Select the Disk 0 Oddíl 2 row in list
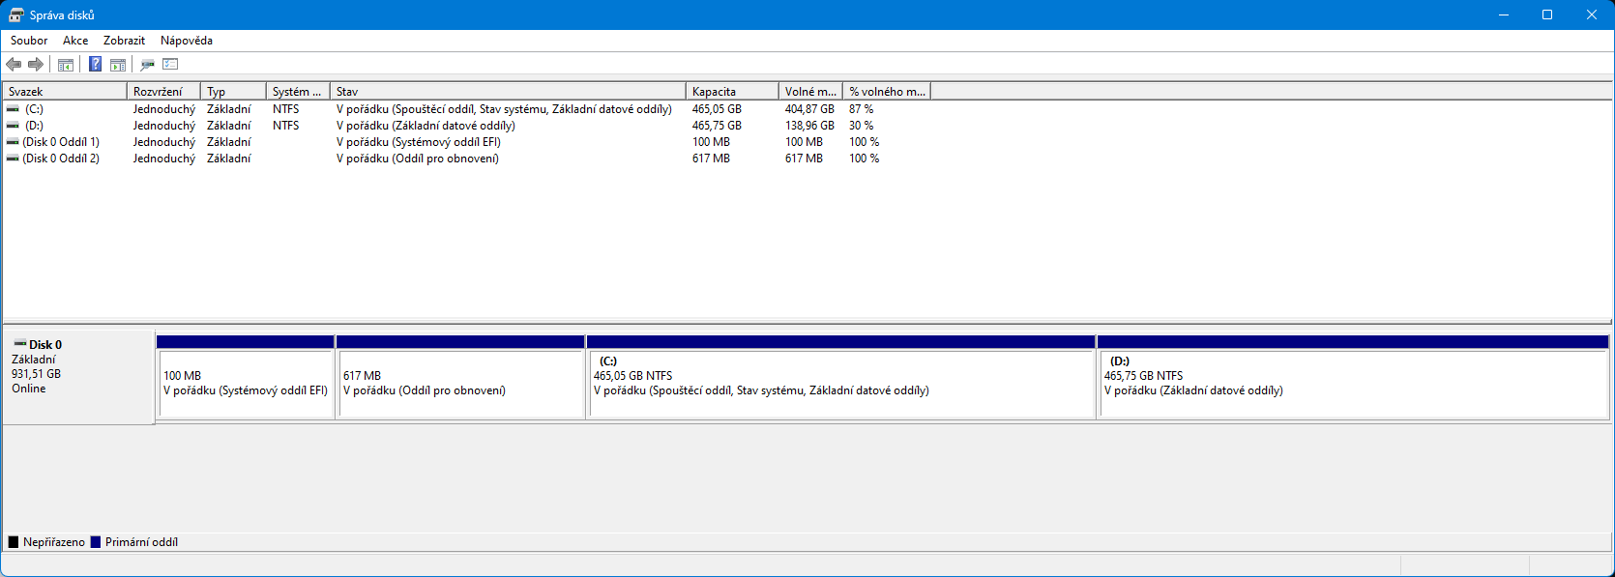The image size is (1615, 577). pos(61,159)
